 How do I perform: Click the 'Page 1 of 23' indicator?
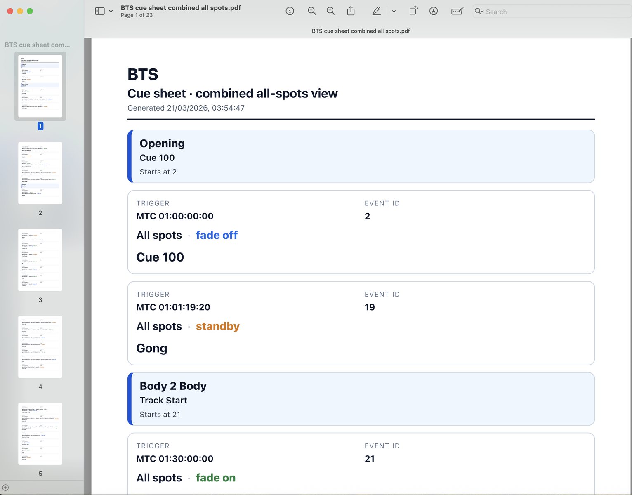(x=137, y=15)
